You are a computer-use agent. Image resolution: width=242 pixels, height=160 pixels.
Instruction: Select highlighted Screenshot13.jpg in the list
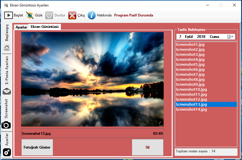click(x=206, y=104)
